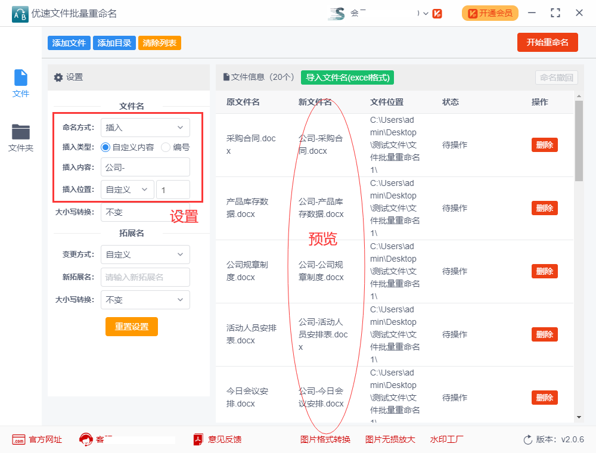Open the 图片格式转换 link

(325, 440)
